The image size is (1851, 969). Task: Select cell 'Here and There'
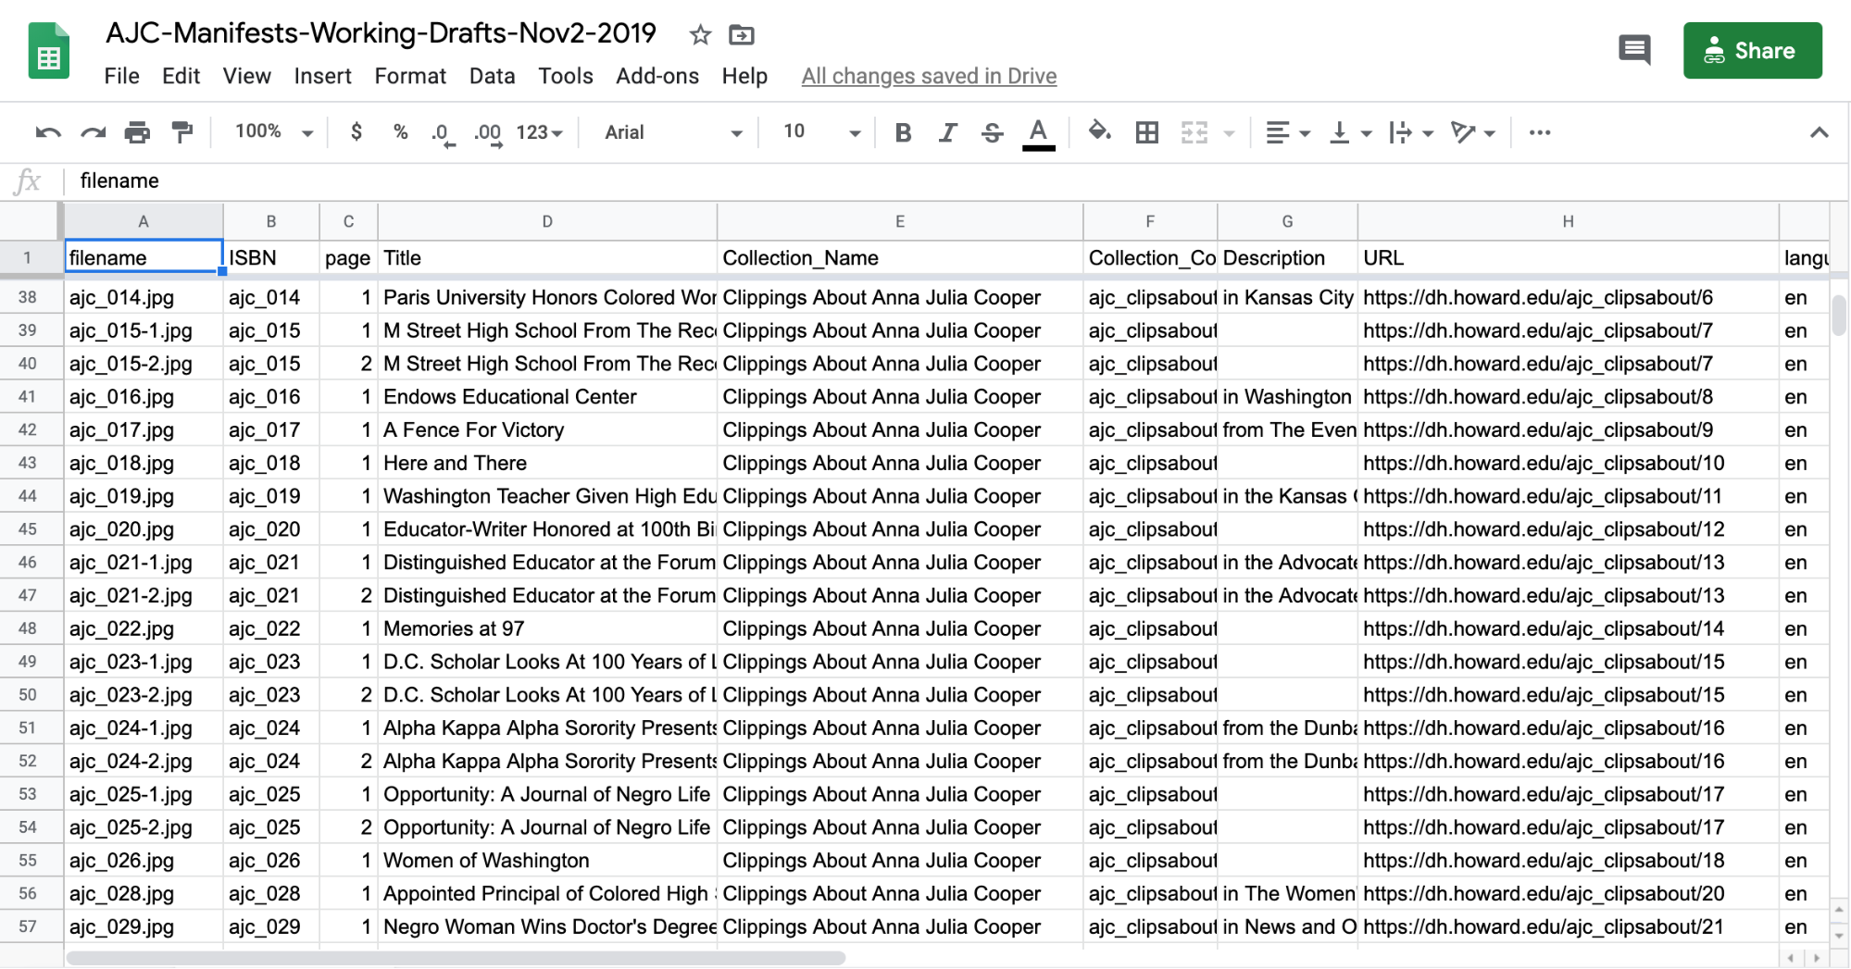pos(547,463)
